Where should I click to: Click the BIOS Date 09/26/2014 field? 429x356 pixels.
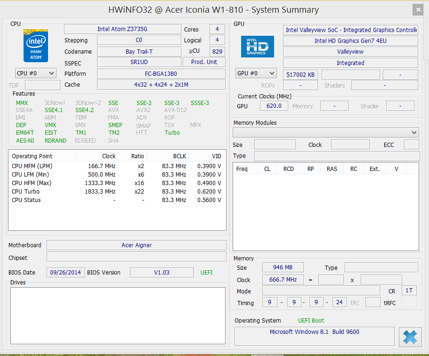[x=65, y=273]
